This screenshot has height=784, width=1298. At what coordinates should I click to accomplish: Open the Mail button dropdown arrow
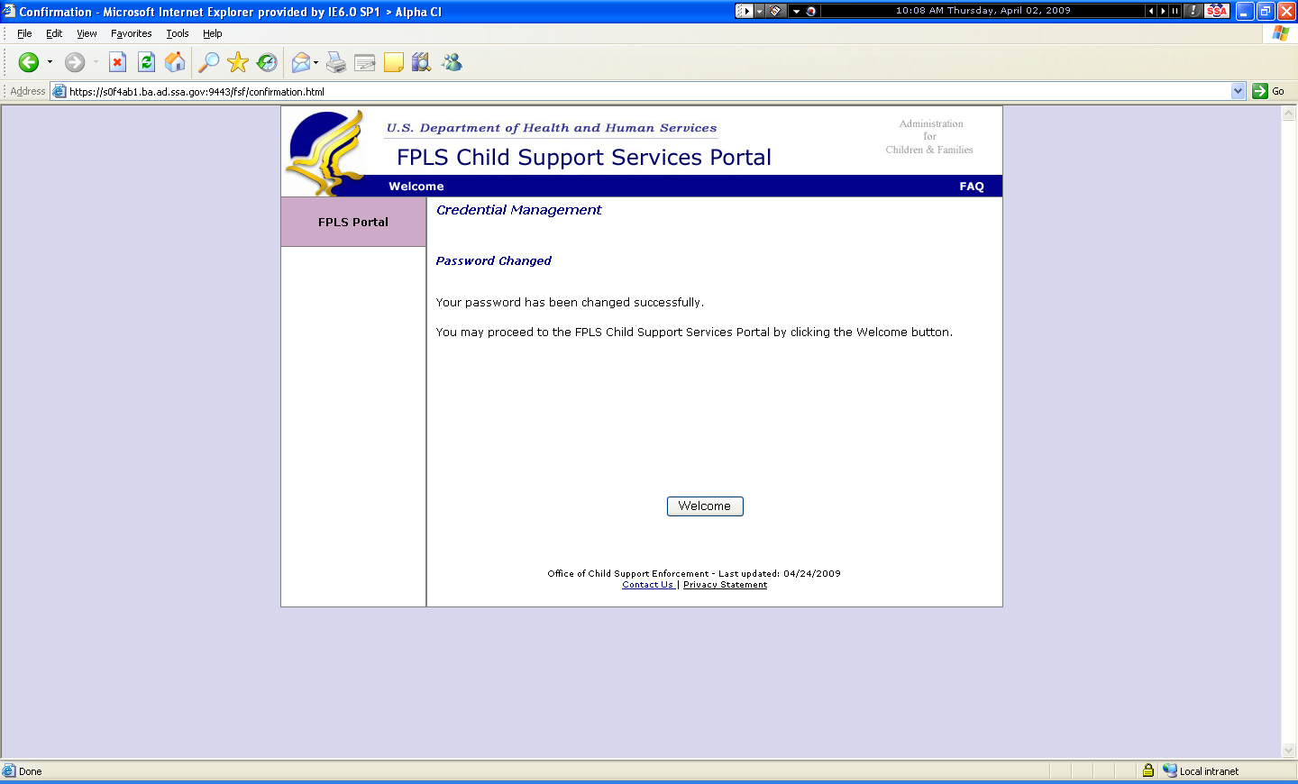tap(315, 62)
